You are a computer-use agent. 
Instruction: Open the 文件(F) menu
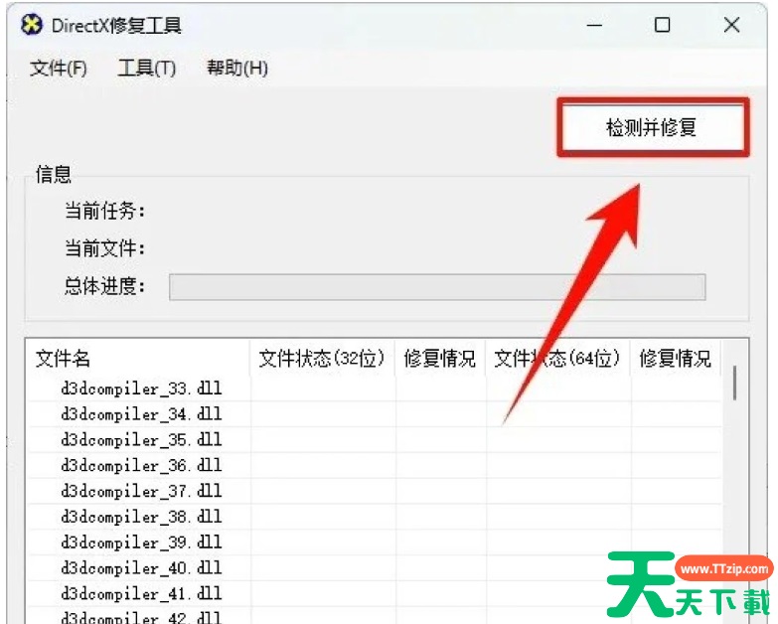coord(59,69)
